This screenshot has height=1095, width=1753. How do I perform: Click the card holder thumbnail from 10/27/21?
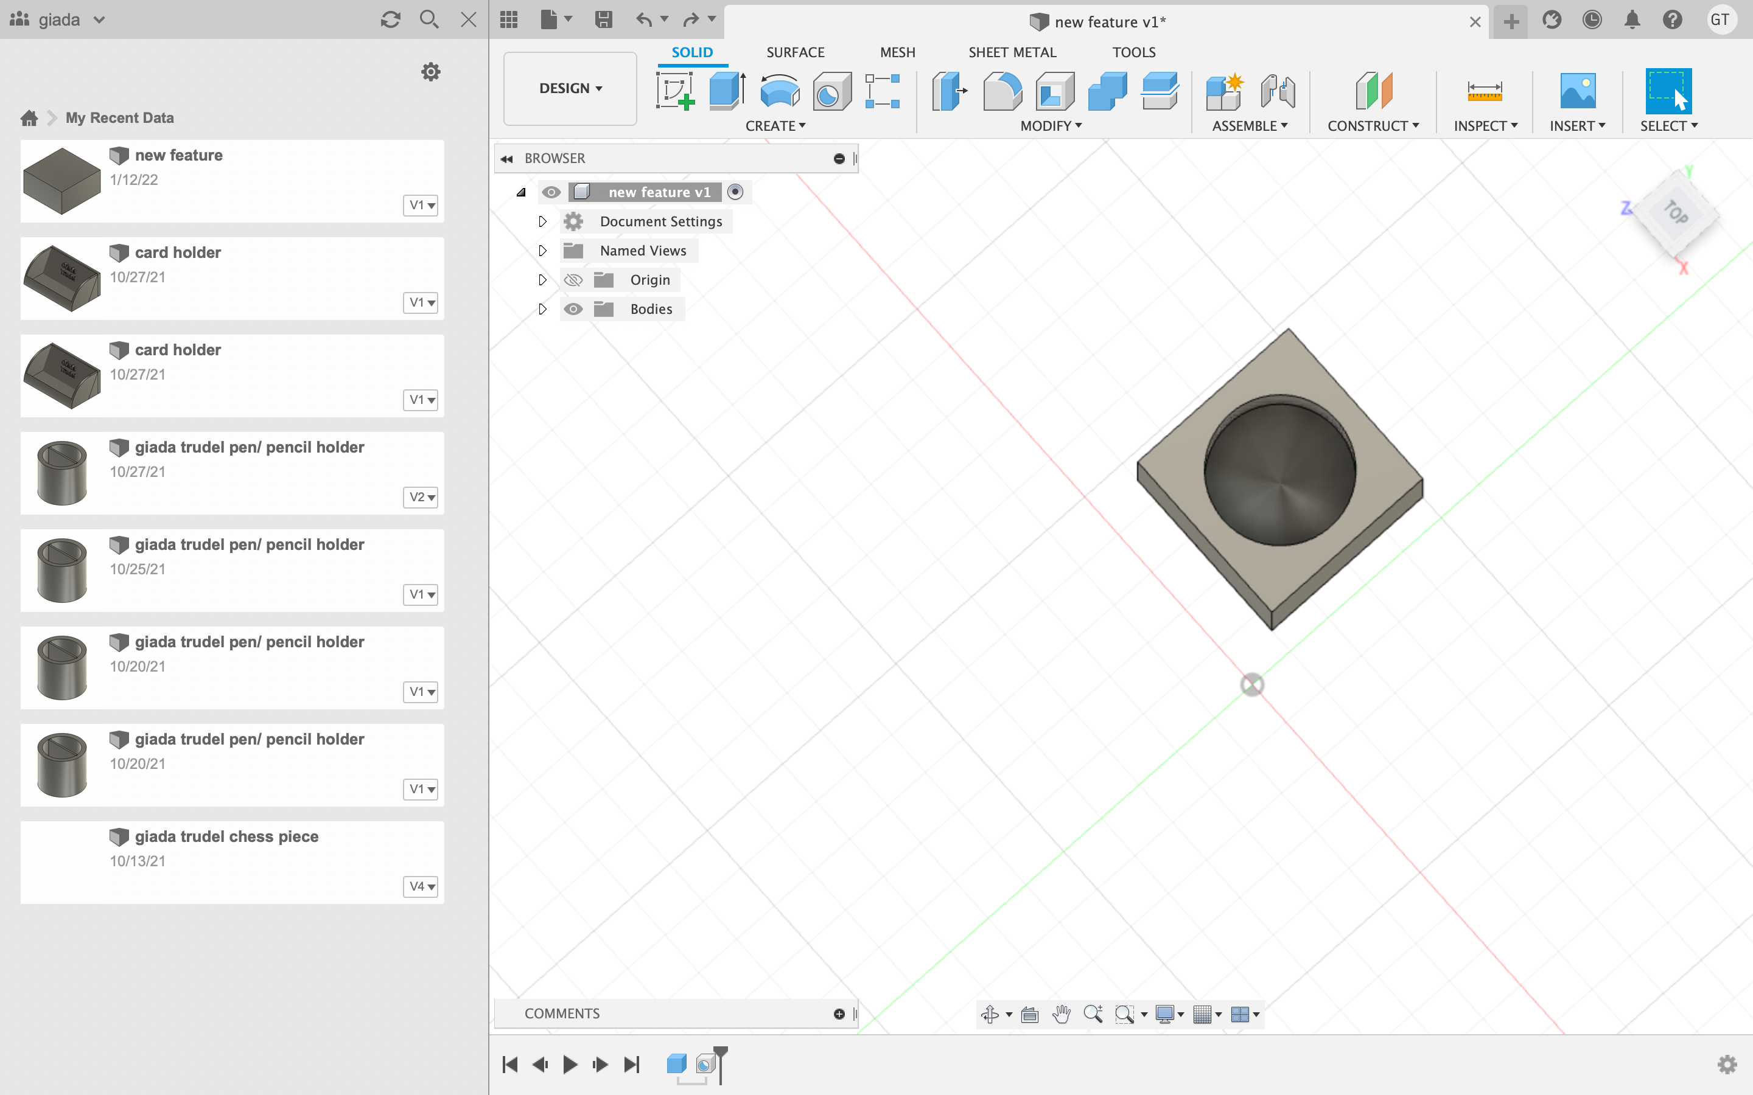tap(62, 276)
